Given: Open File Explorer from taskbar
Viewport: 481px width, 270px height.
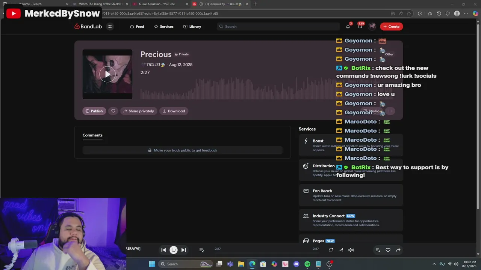Looking at the screenshot, I should [x=241, y=264].
